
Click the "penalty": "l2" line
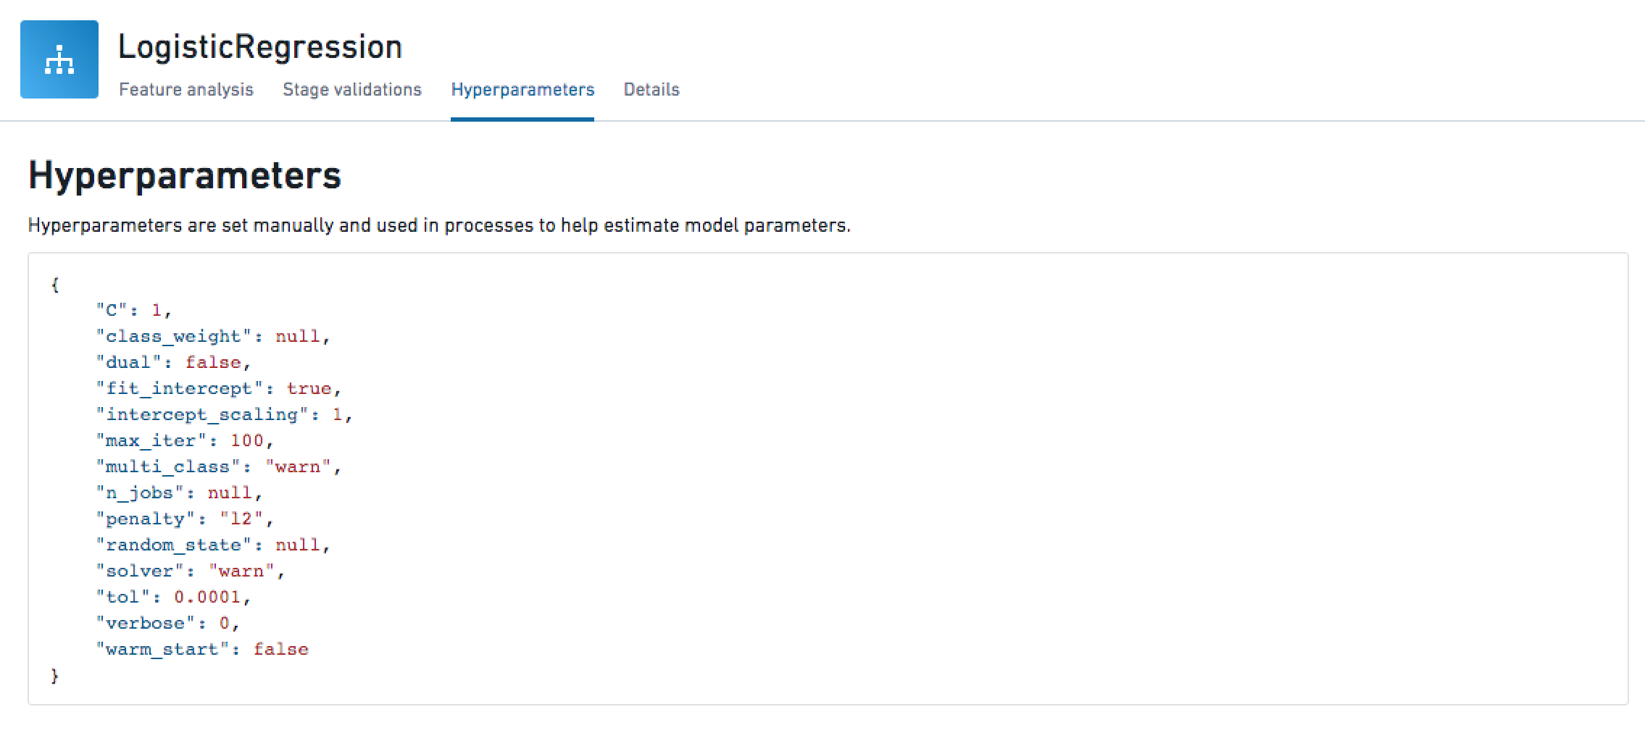185,519
